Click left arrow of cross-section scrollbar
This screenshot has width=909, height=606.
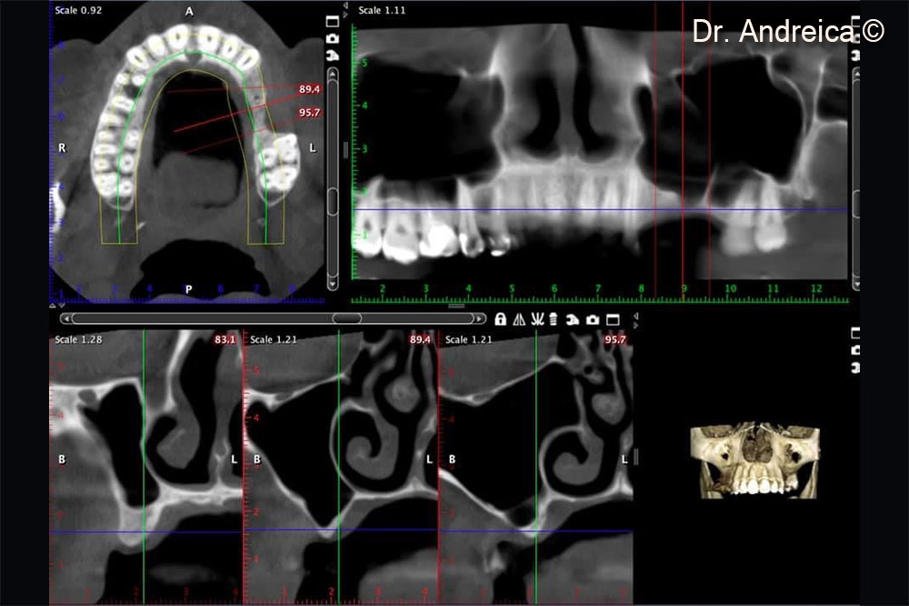coord(65,318)
